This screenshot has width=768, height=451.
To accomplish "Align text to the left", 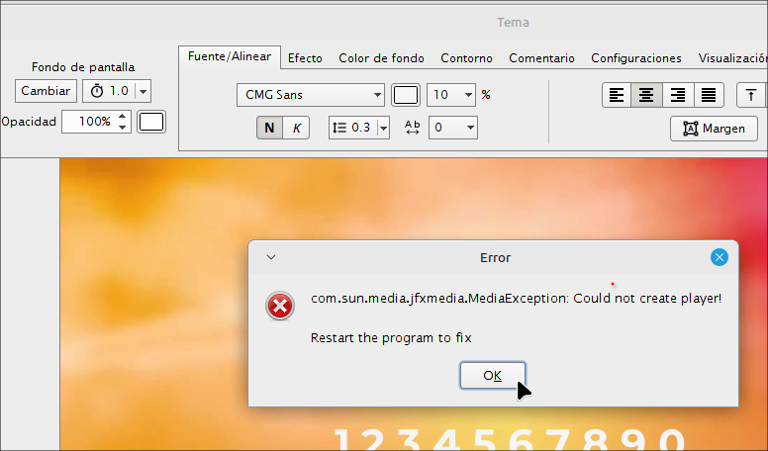I will tap(617, 95).
